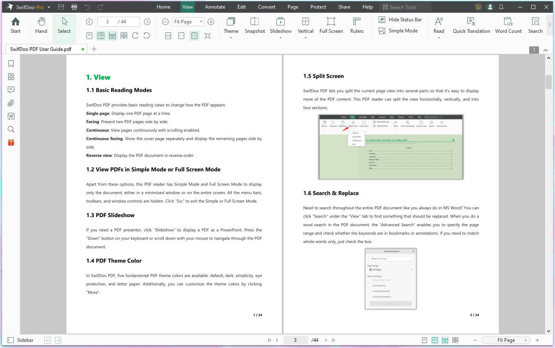Toggle fit width view

(x=181, y=36)
